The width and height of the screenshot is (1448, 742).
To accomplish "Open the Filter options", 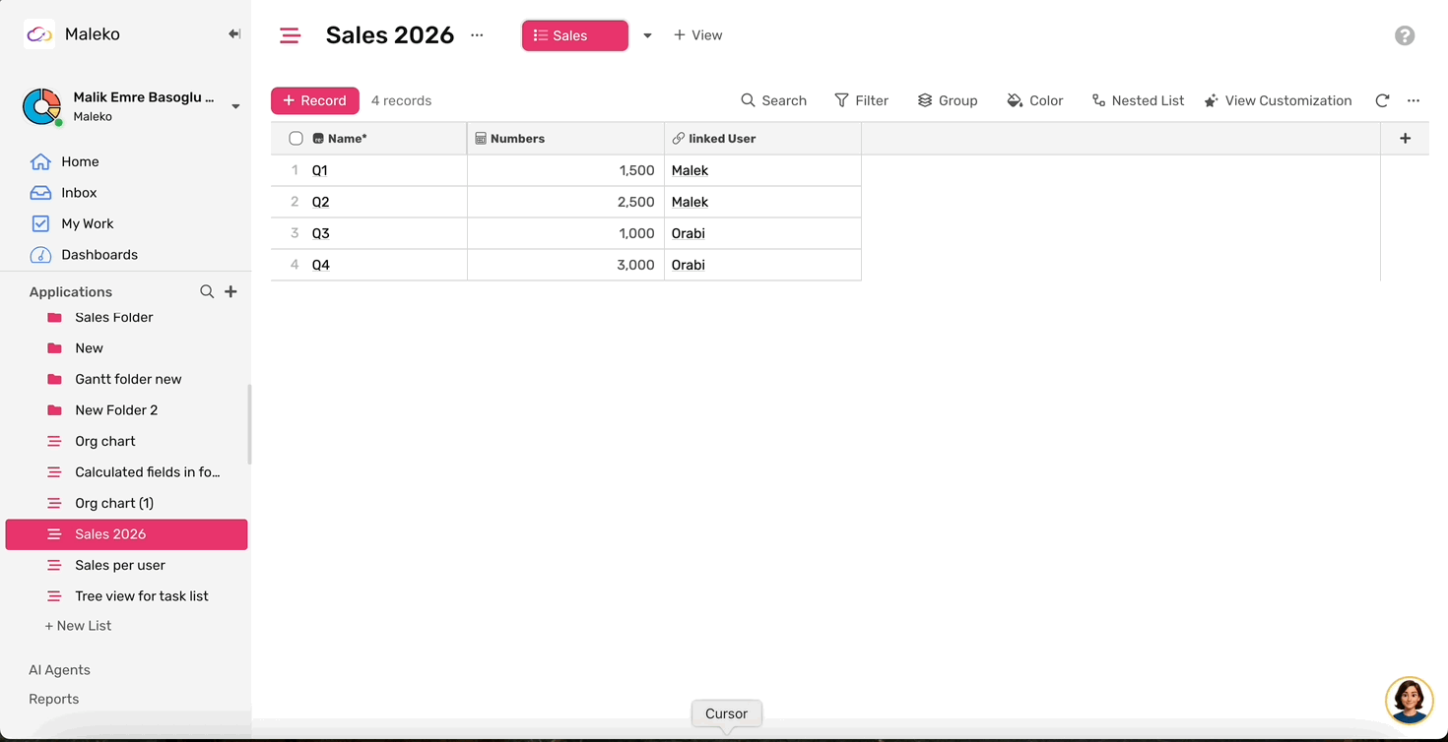I will click(x=861, y=100).
